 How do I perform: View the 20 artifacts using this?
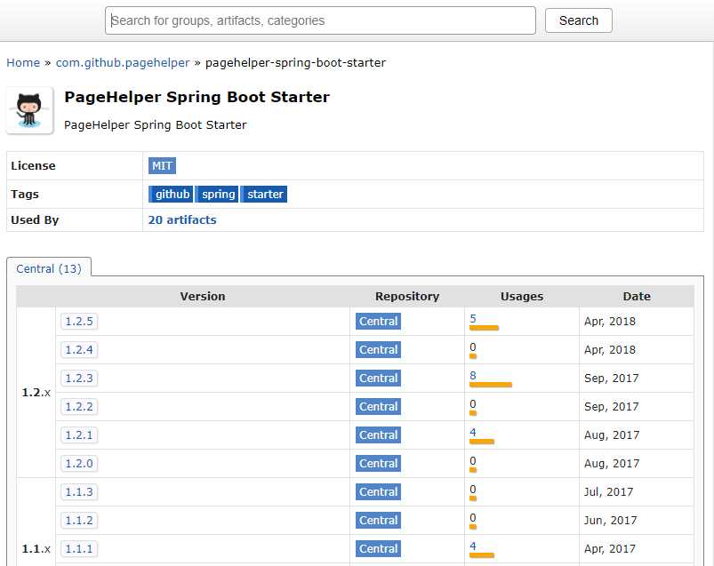pos(182,220)
